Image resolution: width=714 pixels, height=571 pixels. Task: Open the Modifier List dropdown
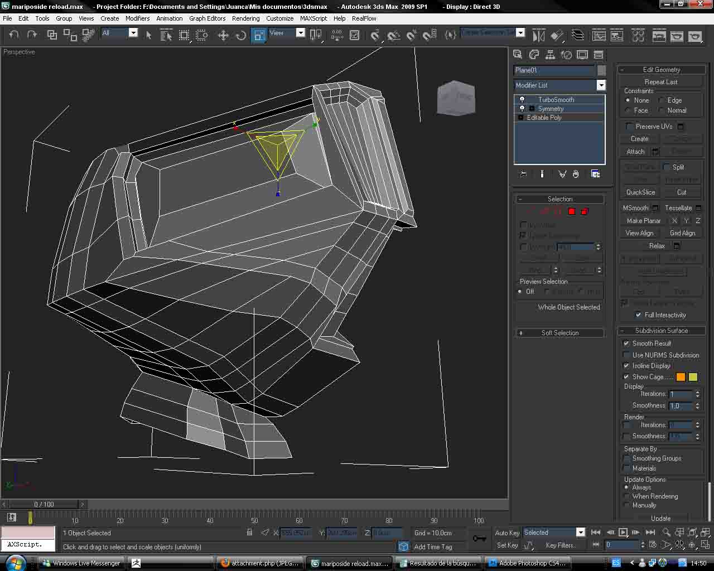tap(601, 85)
